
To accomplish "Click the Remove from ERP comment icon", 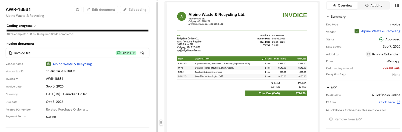I will click(x=331, y=119).
